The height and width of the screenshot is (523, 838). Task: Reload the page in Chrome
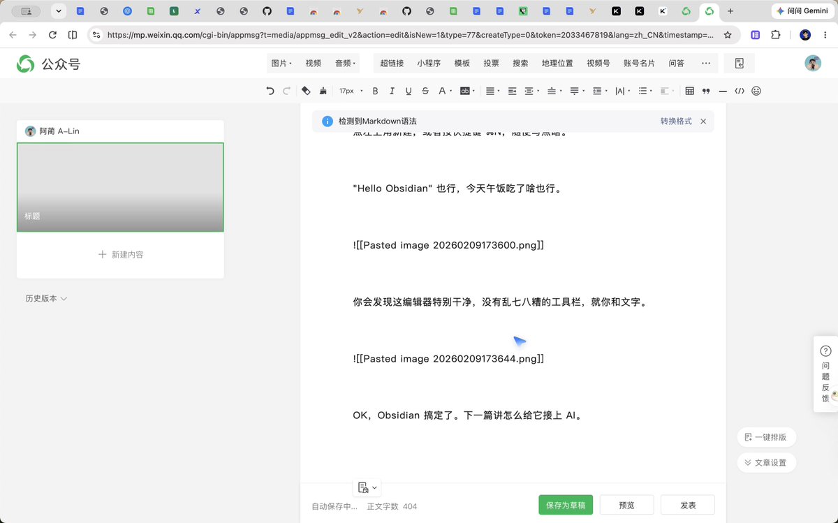point(52,35)
